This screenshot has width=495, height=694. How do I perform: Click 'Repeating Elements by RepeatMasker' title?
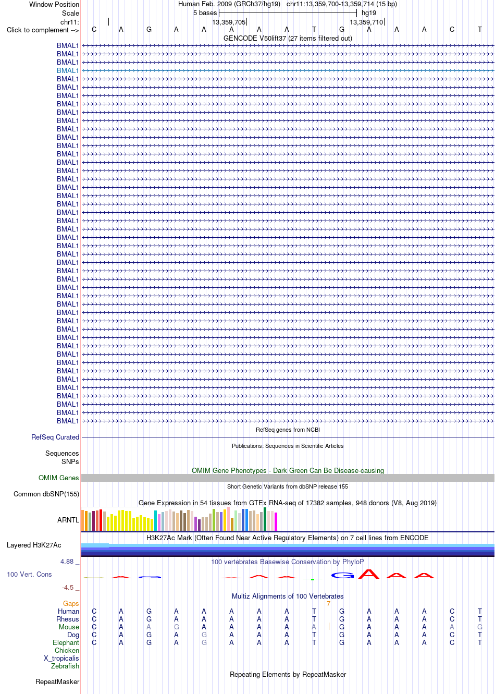coord(288,674)
